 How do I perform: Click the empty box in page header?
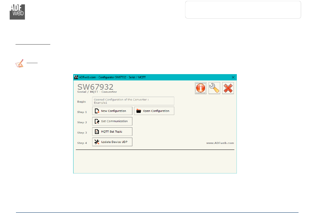click(x=243, y=10)
